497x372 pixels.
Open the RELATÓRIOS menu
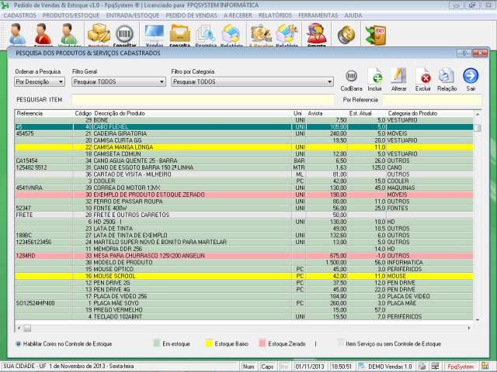(275, 15)
